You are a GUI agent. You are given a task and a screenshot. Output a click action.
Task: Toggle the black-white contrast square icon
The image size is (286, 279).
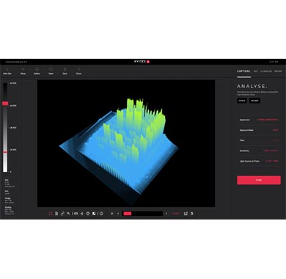tap(94, 214)
